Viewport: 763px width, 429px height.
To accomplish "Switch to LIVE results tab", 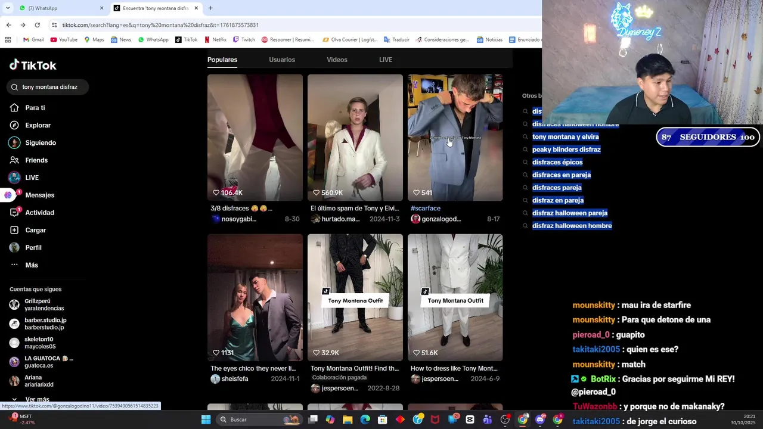I will tap(386, 60).
